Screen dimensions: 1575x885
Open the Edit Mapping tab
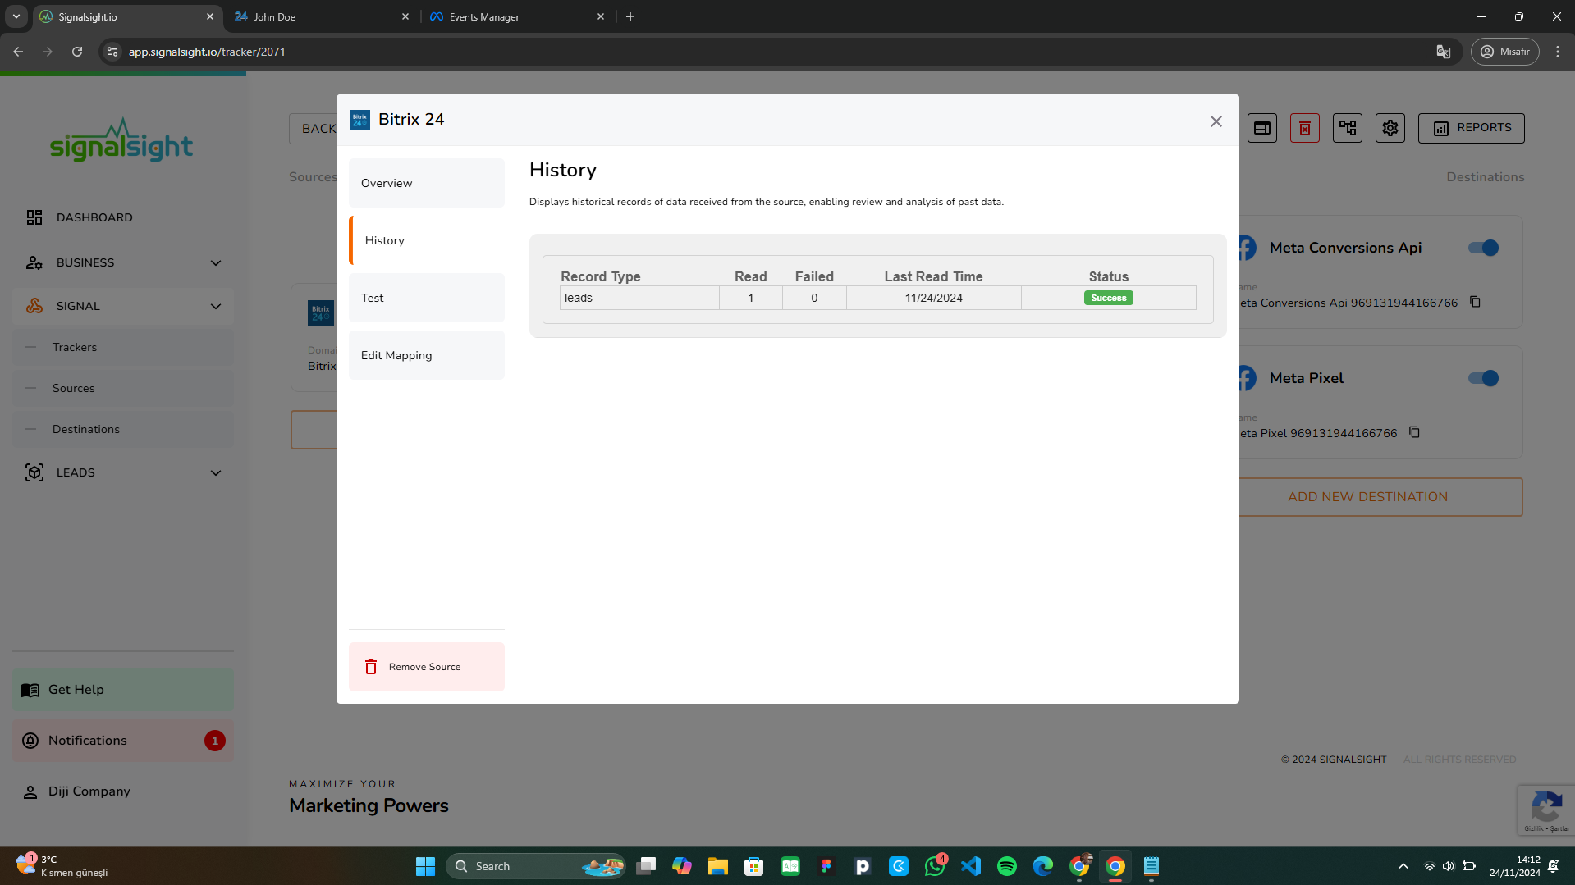coord(426,355)
